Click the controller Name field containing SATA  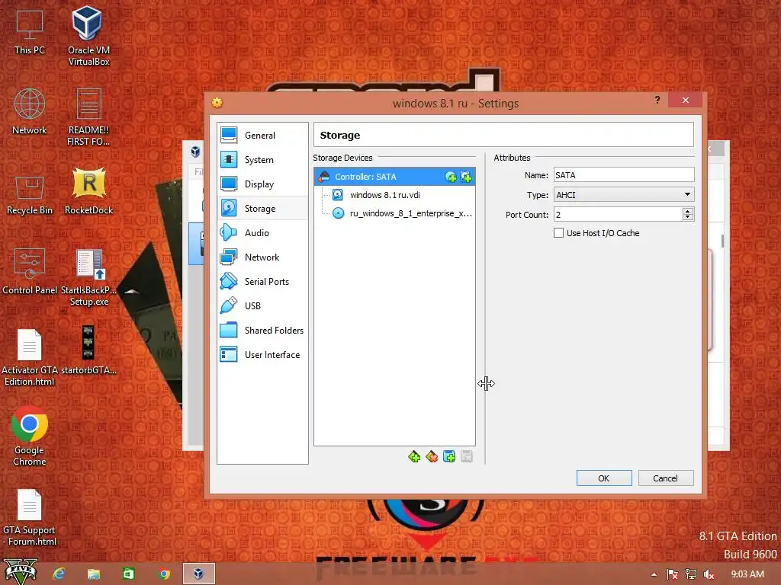(x=624, y=175)
